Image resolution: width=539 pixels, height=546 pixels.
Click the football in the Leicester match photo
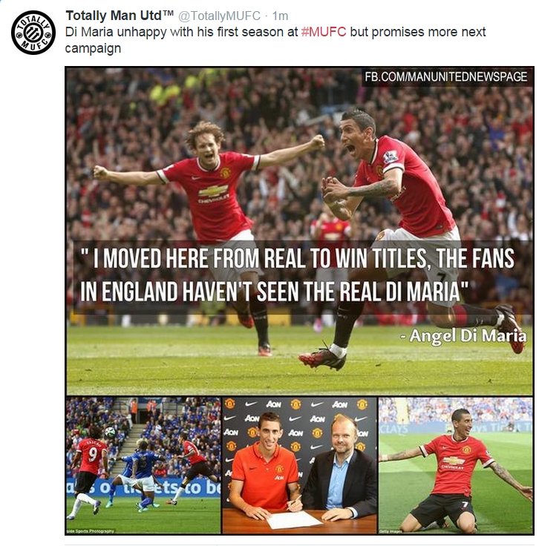pos(110,432)
